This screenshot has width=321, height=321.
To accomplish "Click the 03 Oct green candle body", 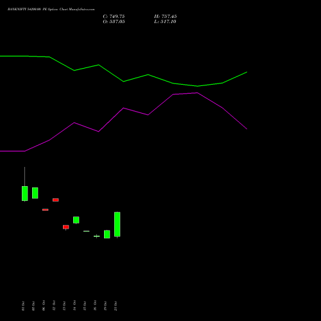I will click(35, 193).
